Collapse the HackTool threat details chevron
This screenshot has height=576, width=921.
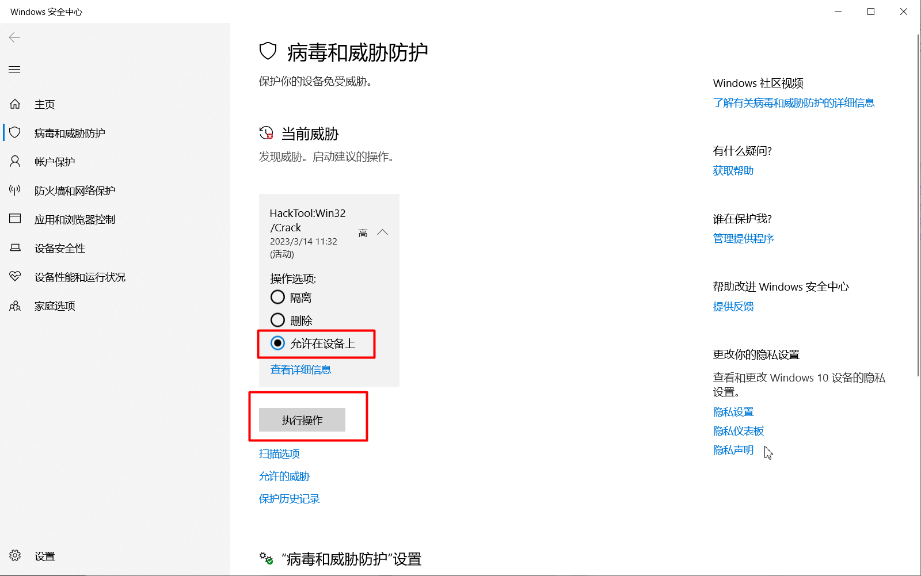click(382, 232)
